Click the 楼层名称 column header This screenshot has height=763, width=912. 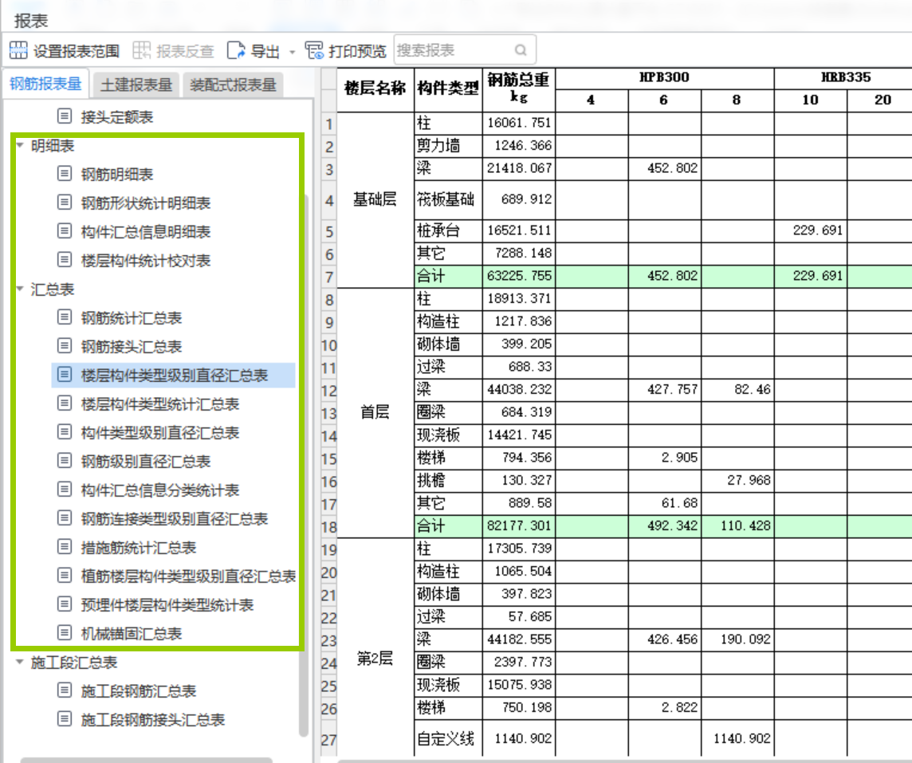375,88
